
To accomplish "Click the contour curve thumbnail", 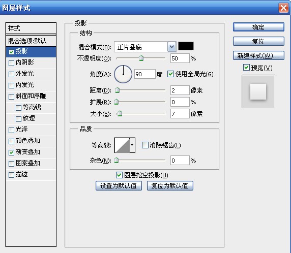I will click(122, 145).
